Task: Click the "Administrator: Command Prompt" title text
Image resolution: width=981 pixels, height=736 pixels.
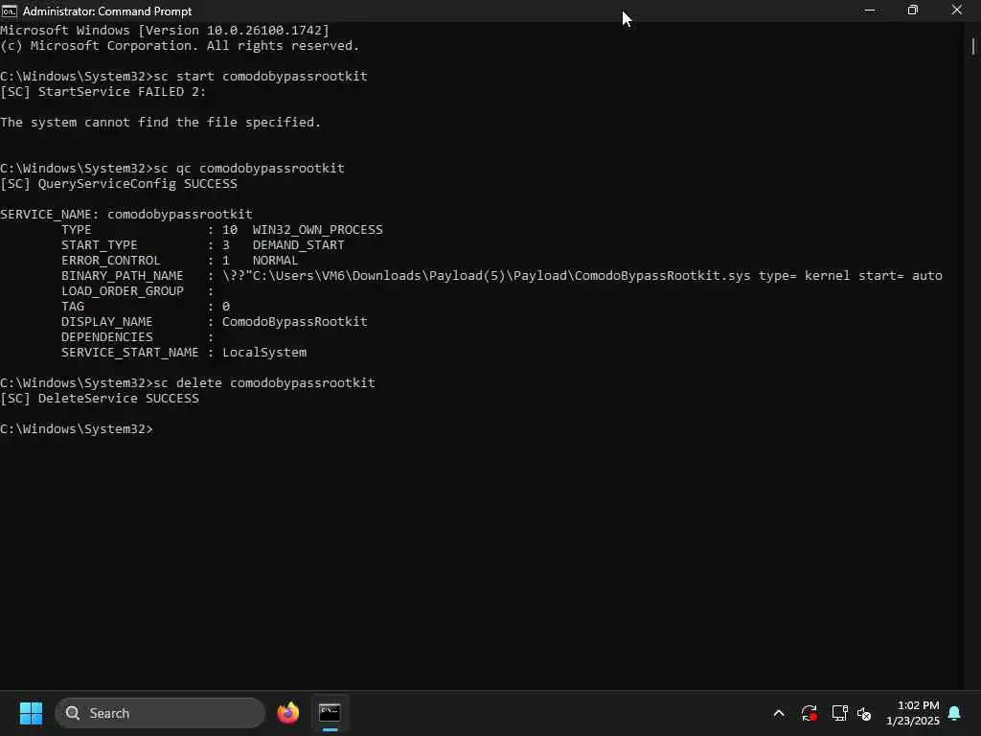Action: (x=107, y=11)
